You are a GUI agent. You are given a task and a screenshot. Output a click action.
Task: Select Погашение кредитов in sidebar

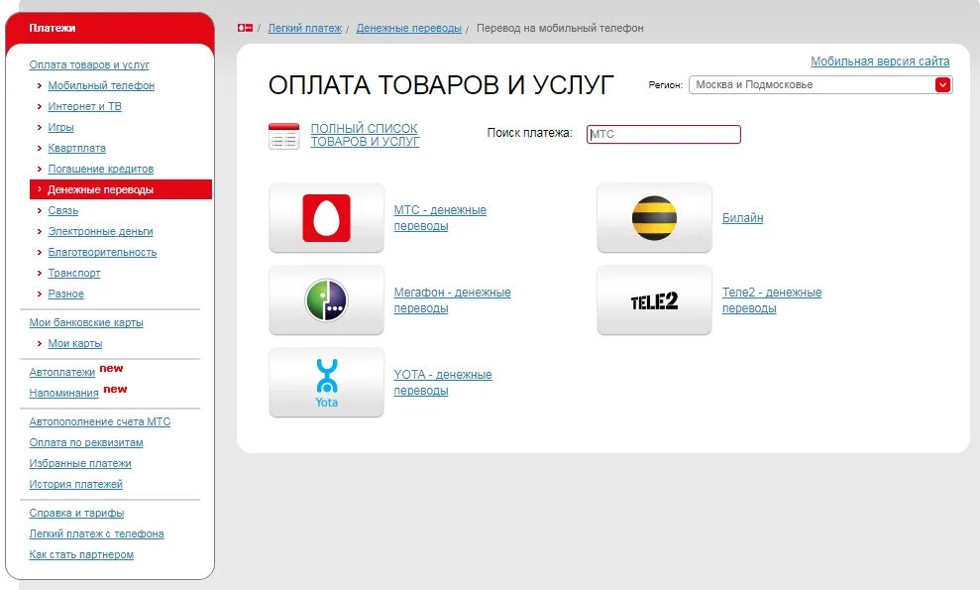[101, 169]
